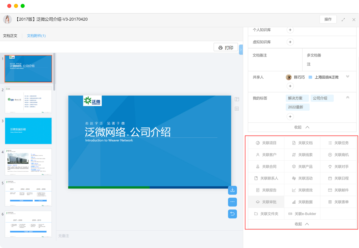Expand the document to full screen
Image resolution: width=359 pixels, height=248 pixels.
click(343, 19)
